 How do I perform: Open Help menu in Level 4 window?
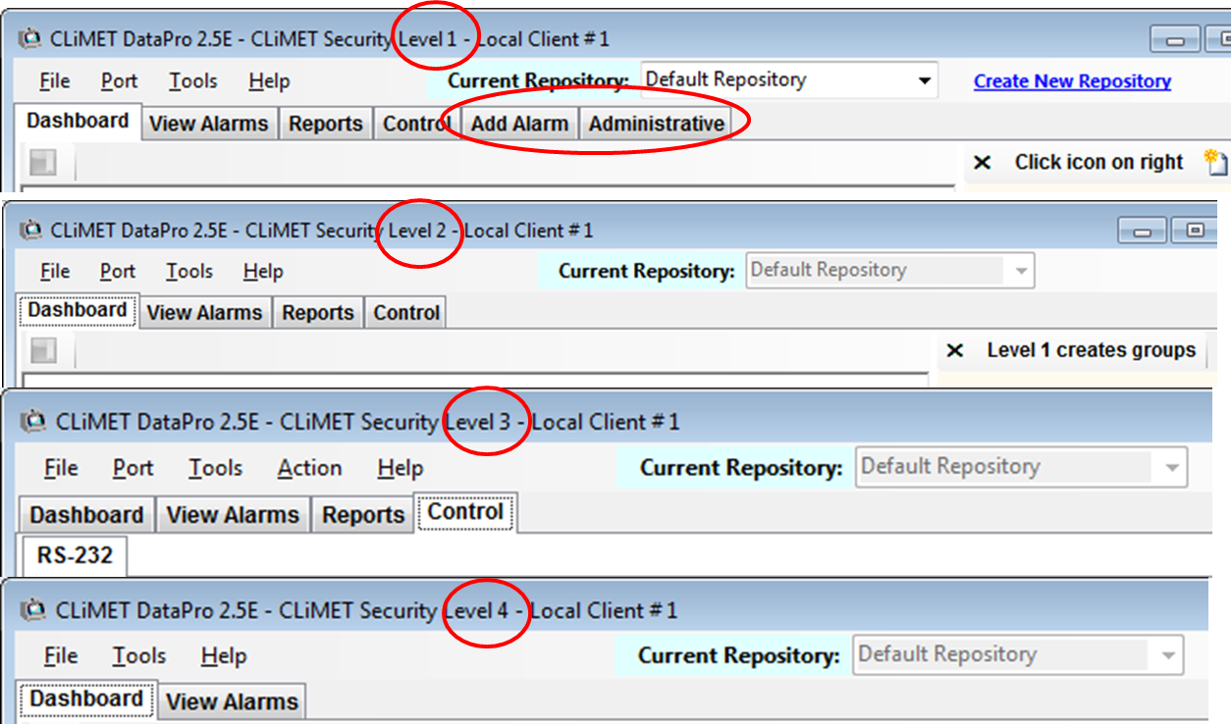point(223,655)
